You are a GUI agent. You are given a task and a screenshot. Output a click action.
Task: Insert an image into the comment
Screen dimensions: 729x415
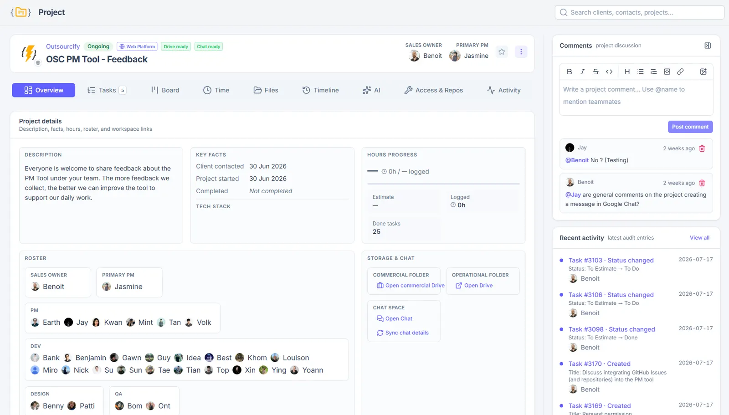click(703, 72)
